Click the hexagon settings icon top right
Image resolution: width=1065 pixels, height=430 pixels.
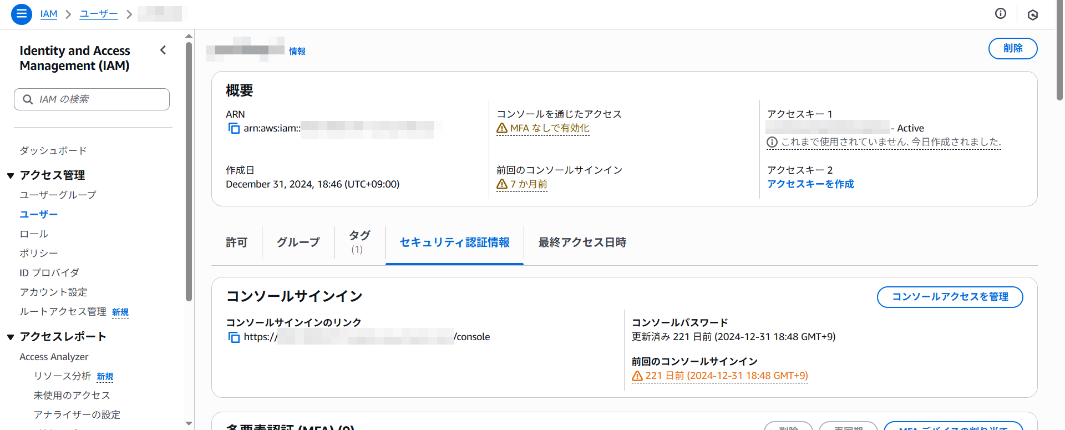(1032, 15)
